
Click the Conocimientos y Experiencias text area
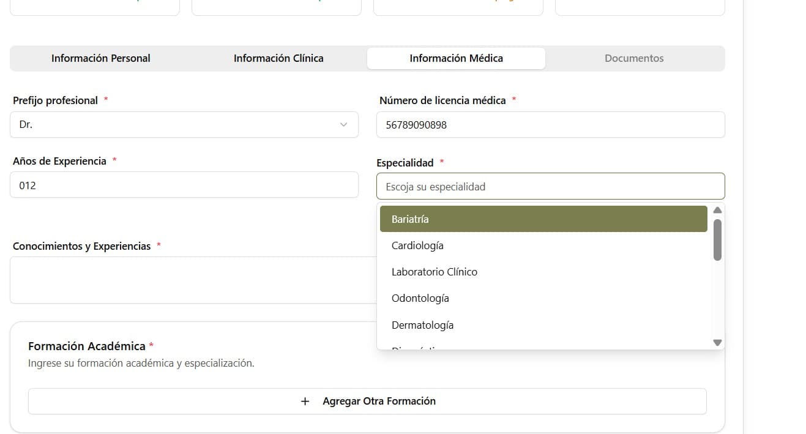[184, 280]
